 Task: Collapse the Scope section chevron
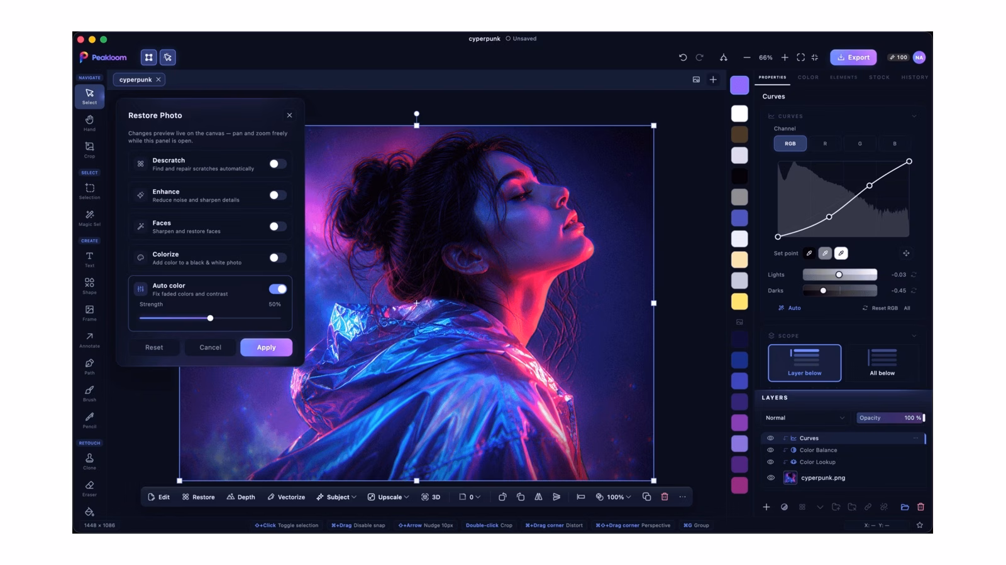coord(914,336)
